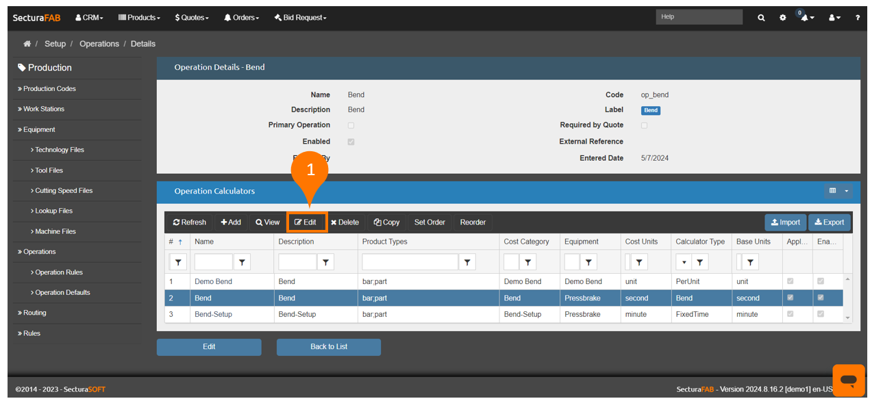This screenshot has height=401, width=870.
Task: Open the Bid Request menu
Action: click(x=301, y=18)
